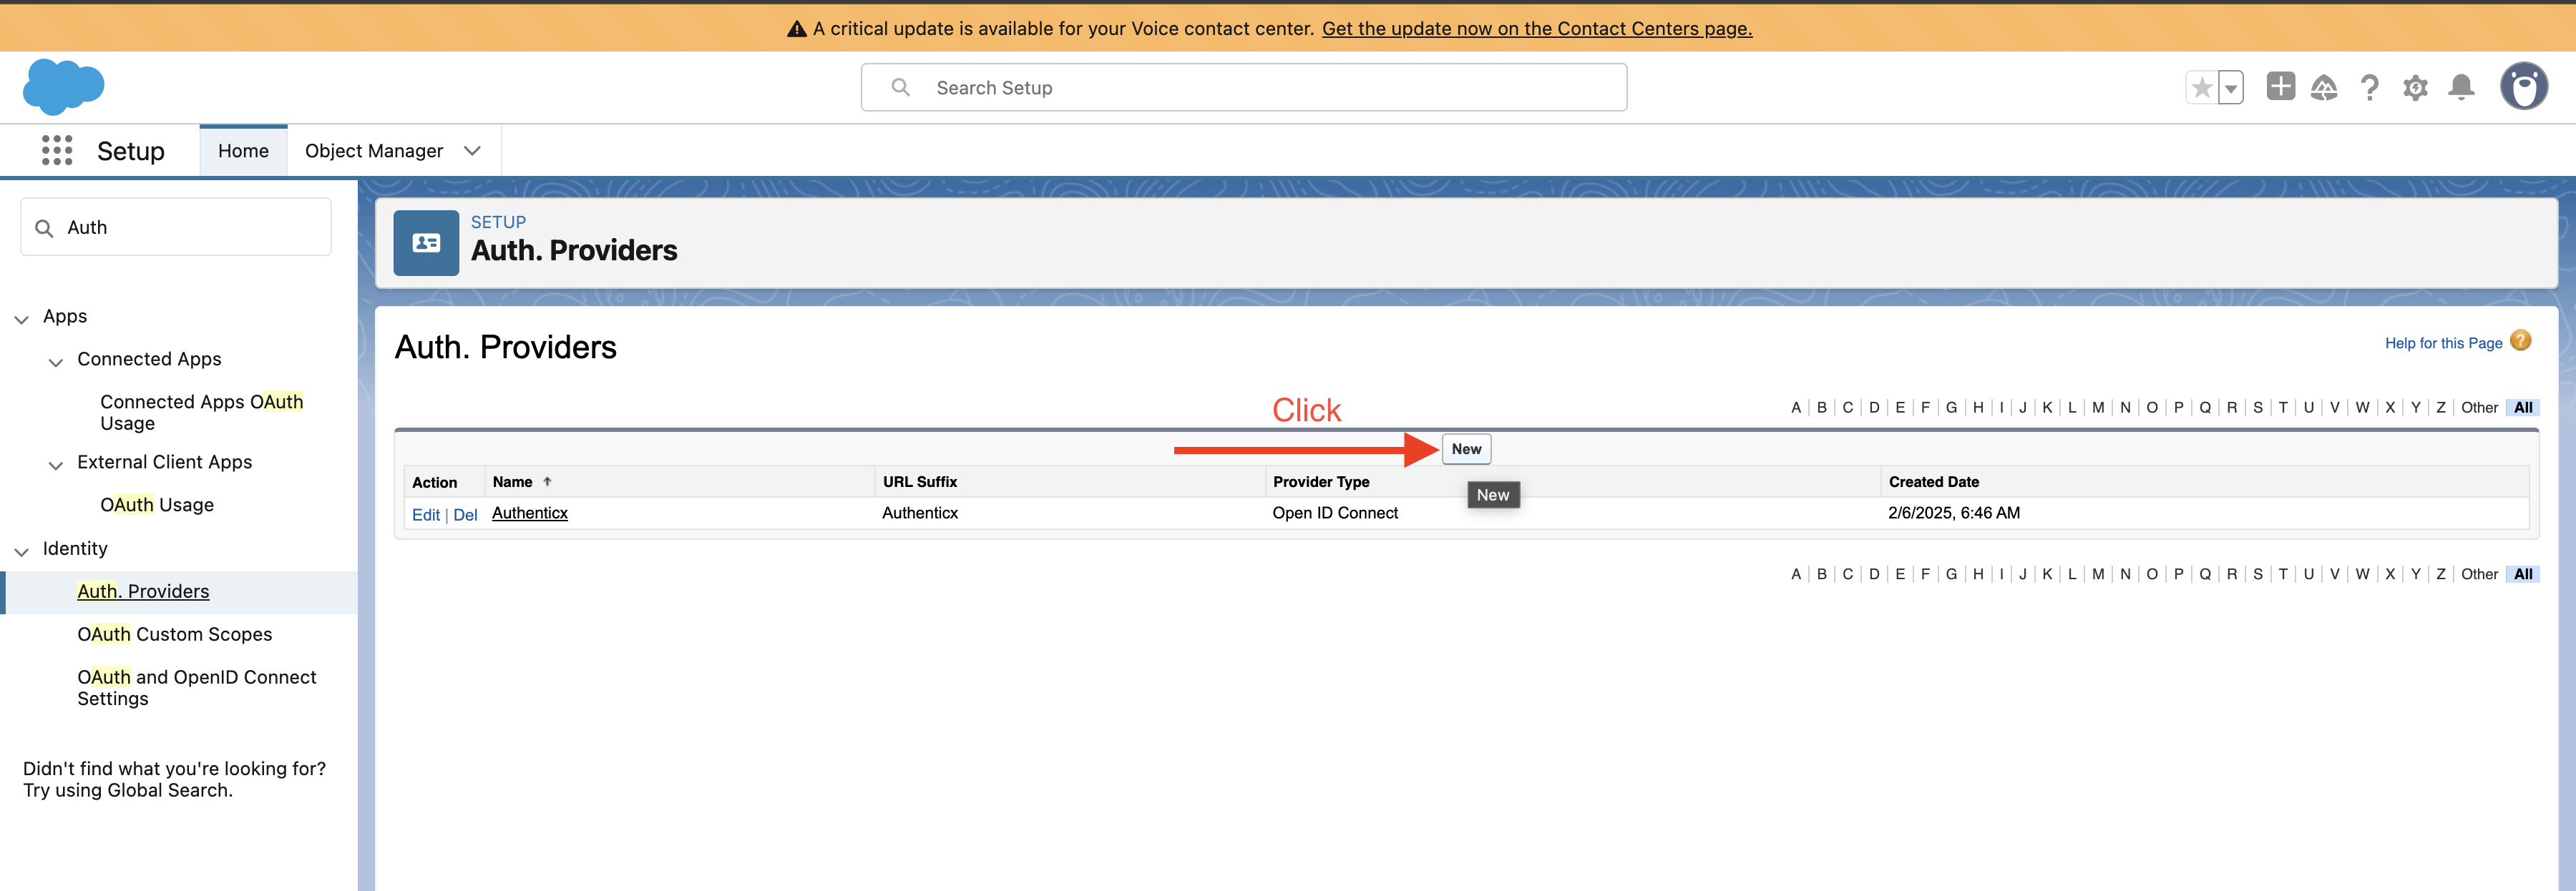Open Connected Apps OAuth Usage
Screen dimensions: 2576x891
click(x=201, y=412)
